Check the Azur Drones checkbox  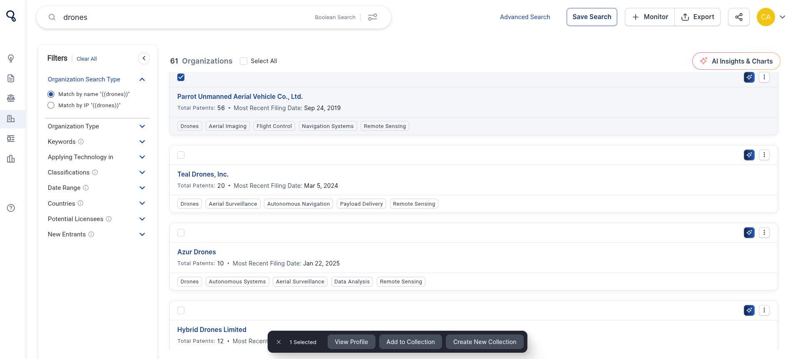tap(181, 233)
